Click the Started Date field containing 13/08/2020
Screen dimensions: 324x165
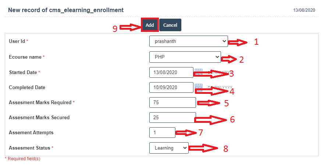pos(171,73)
